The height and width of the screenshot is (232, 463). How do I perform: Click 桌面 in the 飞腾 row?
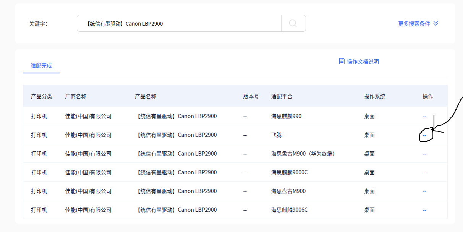369,135
